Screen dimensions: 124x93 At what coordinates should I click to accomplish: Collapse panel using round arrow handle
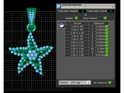click(x=86, y=15)
